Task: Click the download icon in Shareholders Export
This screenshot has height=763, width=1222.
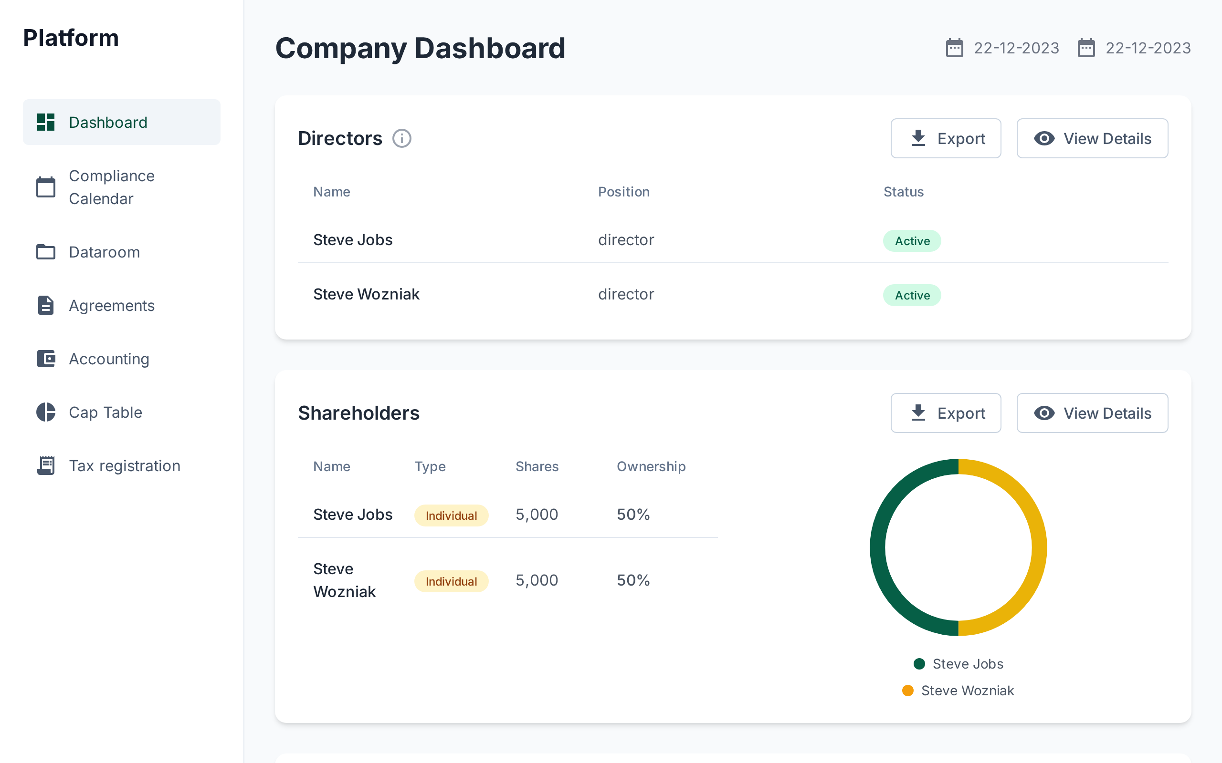Action: point(918,413)
